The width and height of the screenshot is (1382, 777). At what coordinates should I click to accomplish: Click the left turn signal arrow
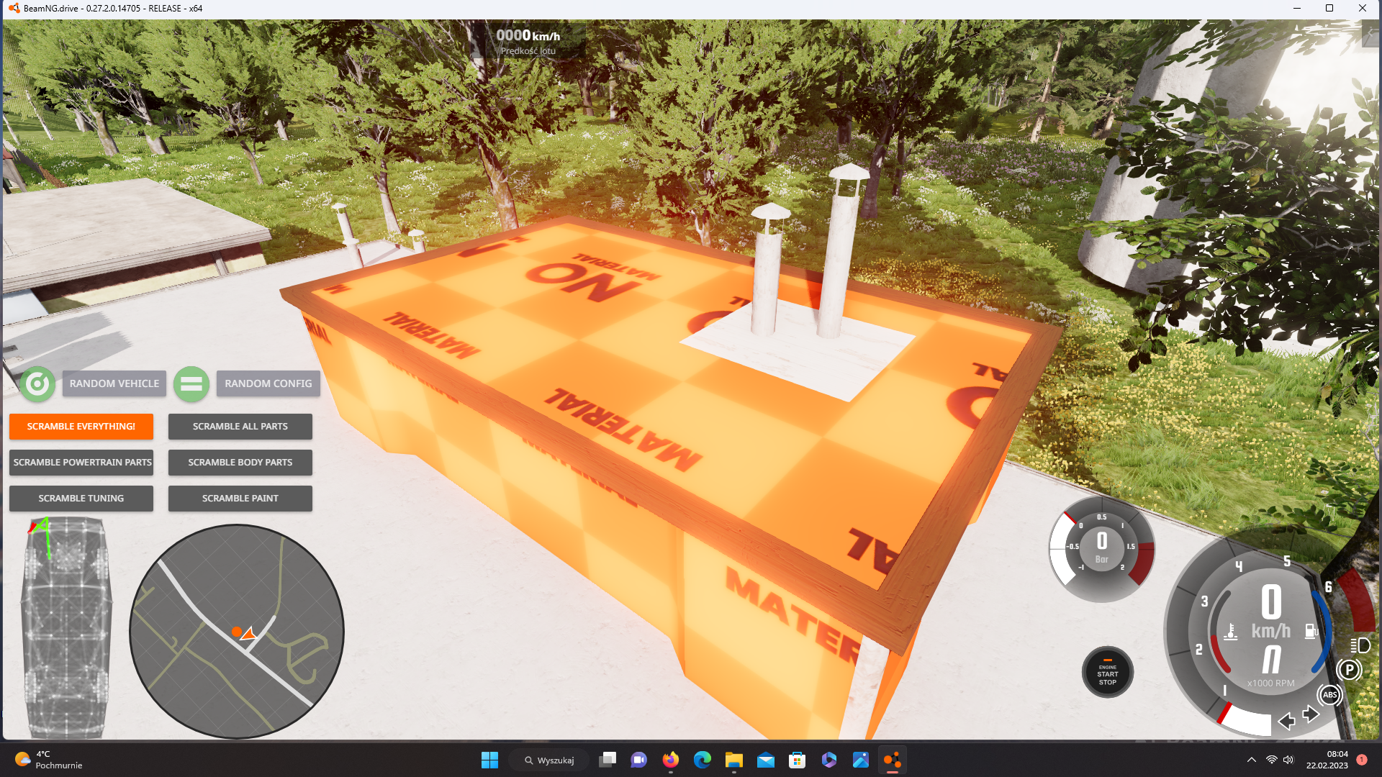click(1286, 721)
